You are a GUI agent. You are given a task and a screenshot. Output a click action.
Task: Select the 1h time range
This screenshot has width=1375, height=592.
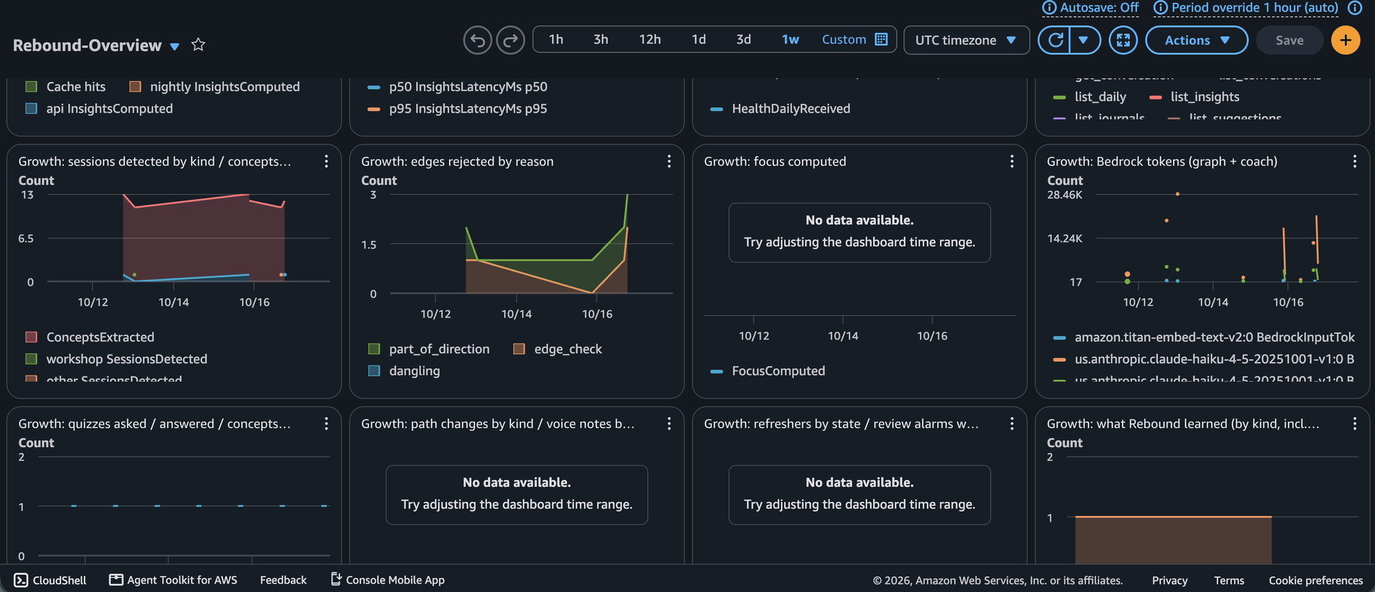pyautogui.click(x=556, y=40)
